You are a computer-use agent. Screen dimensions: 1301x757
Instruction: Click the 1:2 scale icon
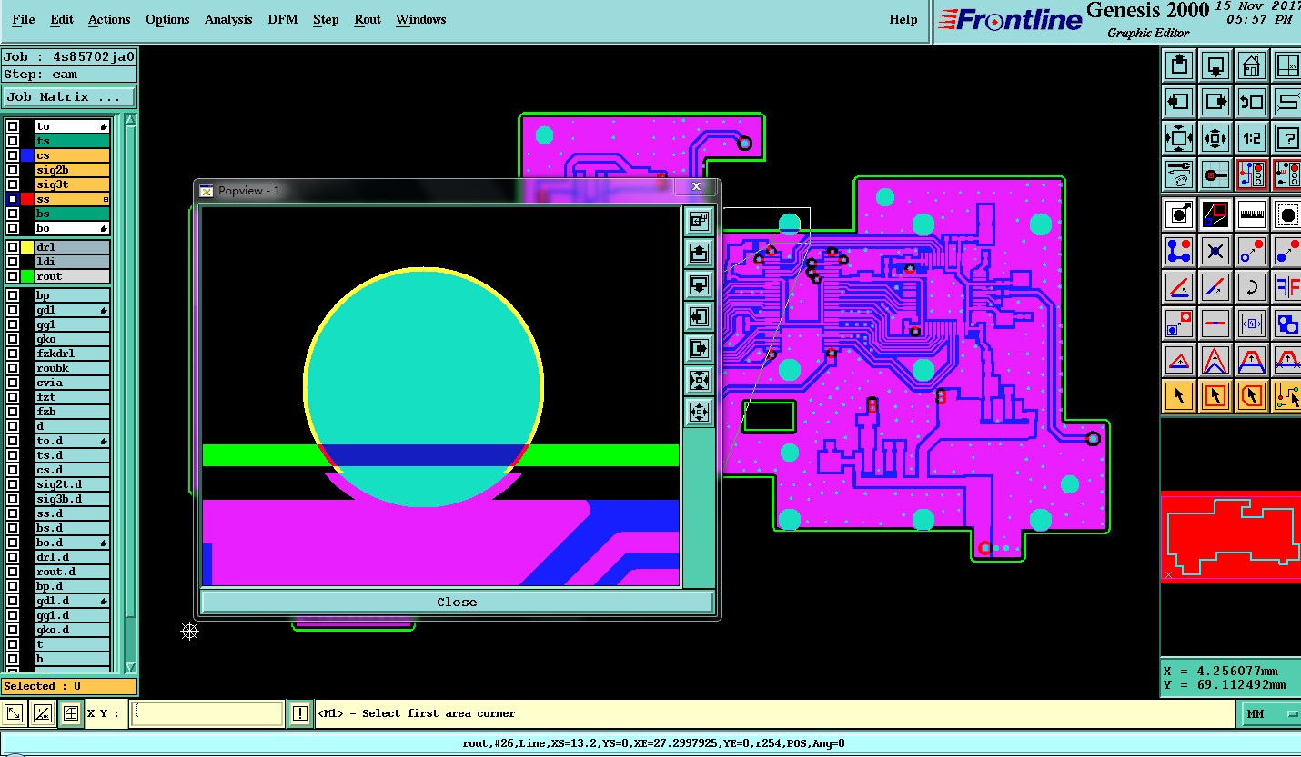[1252, 138]
